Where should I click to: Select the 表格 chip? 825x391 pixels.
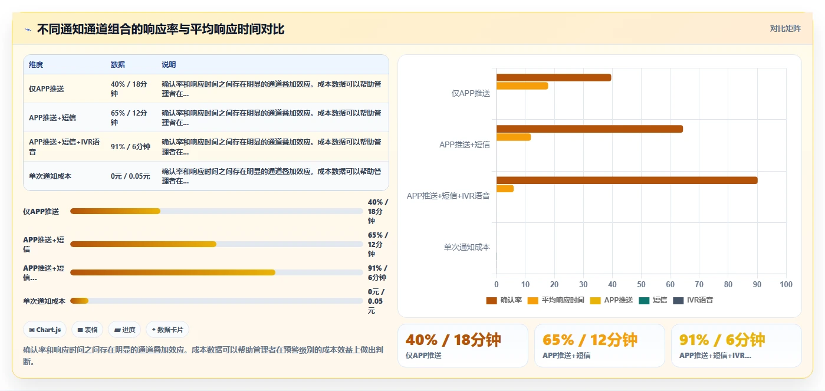(x=87, y=330)
